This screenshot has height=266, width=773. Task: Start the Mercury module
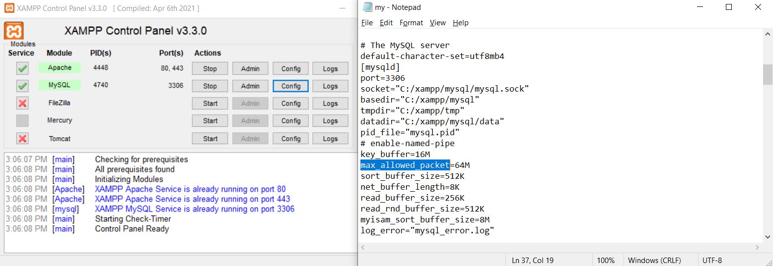[210, 121]
